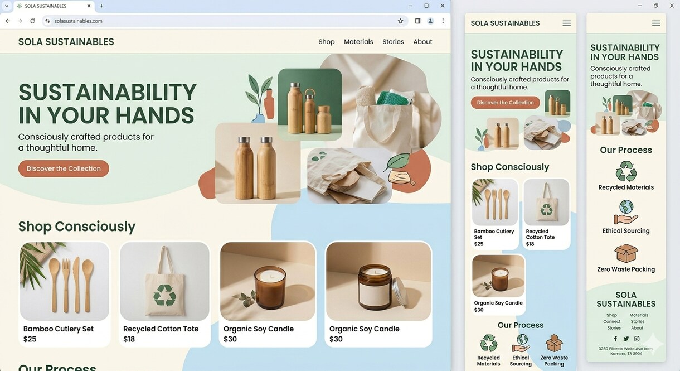Image resolution: width=680 pixels, height=371 pixels.
Task: Open the browser three-dot menu
Action: pyautogui.click(x=443, y=21)
